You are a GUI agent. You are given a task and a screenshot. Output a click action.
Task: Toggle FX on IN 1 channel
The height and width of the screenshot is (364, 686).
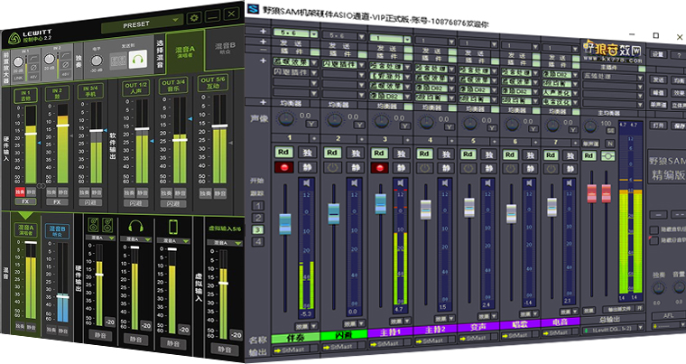pyautogui.click(x=25, y=201)
